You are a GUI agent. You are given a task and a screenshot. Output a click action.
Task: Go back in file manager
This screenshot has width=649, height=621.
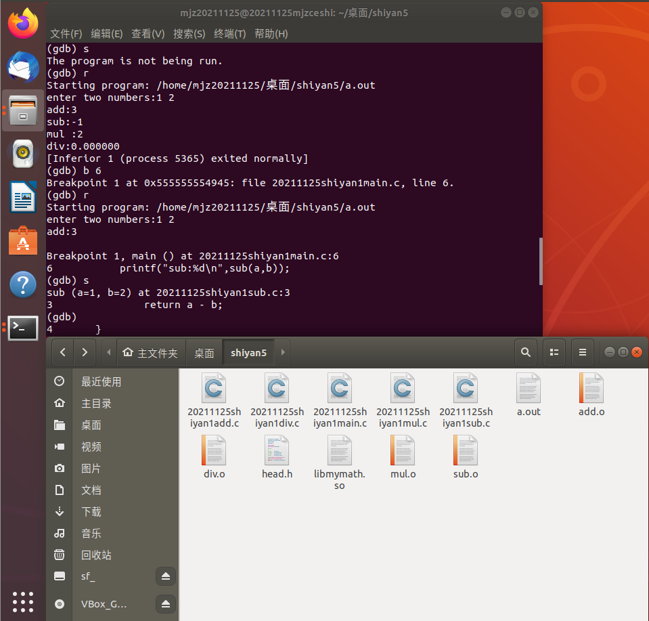(63, 353)
